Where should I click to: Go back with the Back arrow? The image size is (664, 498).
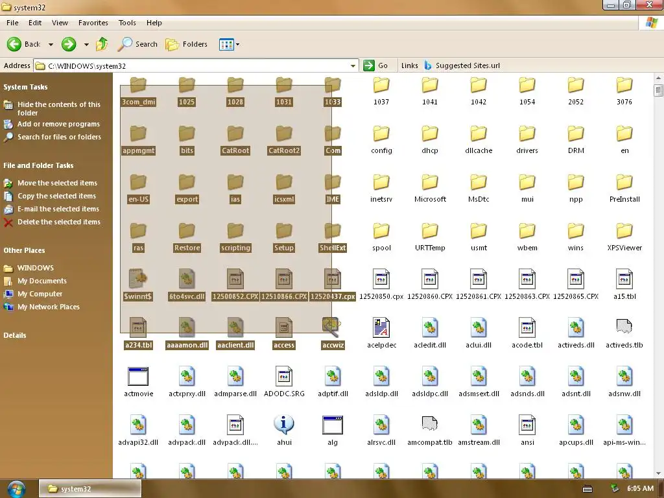[x=23, y=44]
